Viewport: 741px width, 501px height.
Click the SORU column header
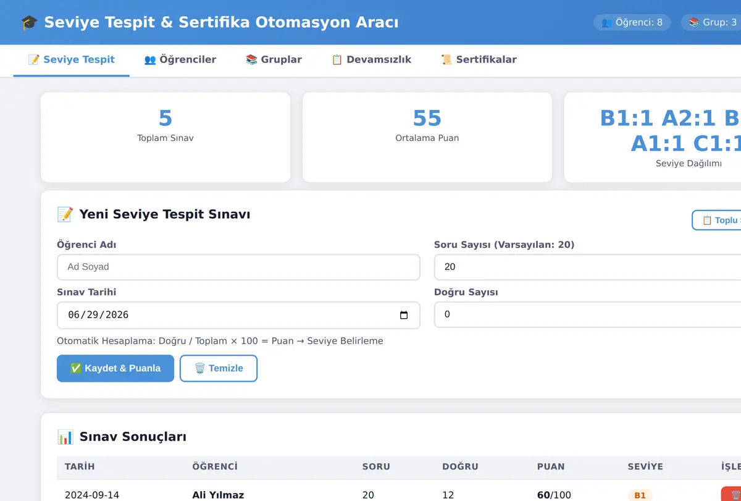pos(376,467)
